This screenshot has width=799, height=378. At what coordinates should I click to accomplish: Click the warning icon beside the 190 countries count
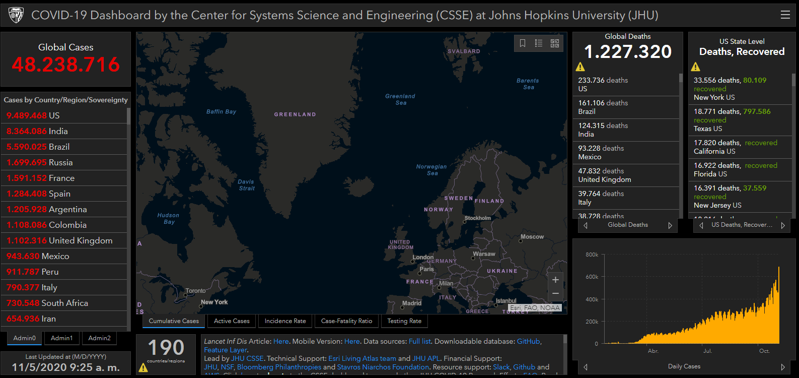click(x=143, y=368)
